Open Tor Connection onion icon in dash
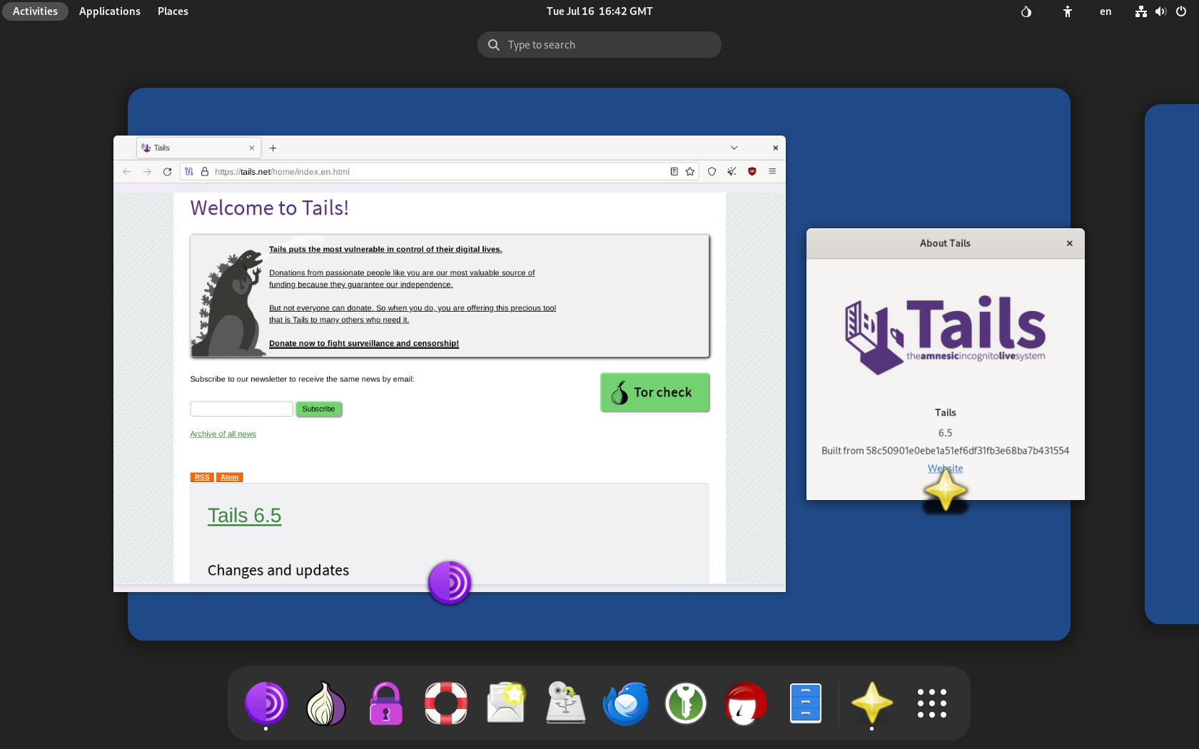This screenshot has width=1199, height=749. coord(326,703)
